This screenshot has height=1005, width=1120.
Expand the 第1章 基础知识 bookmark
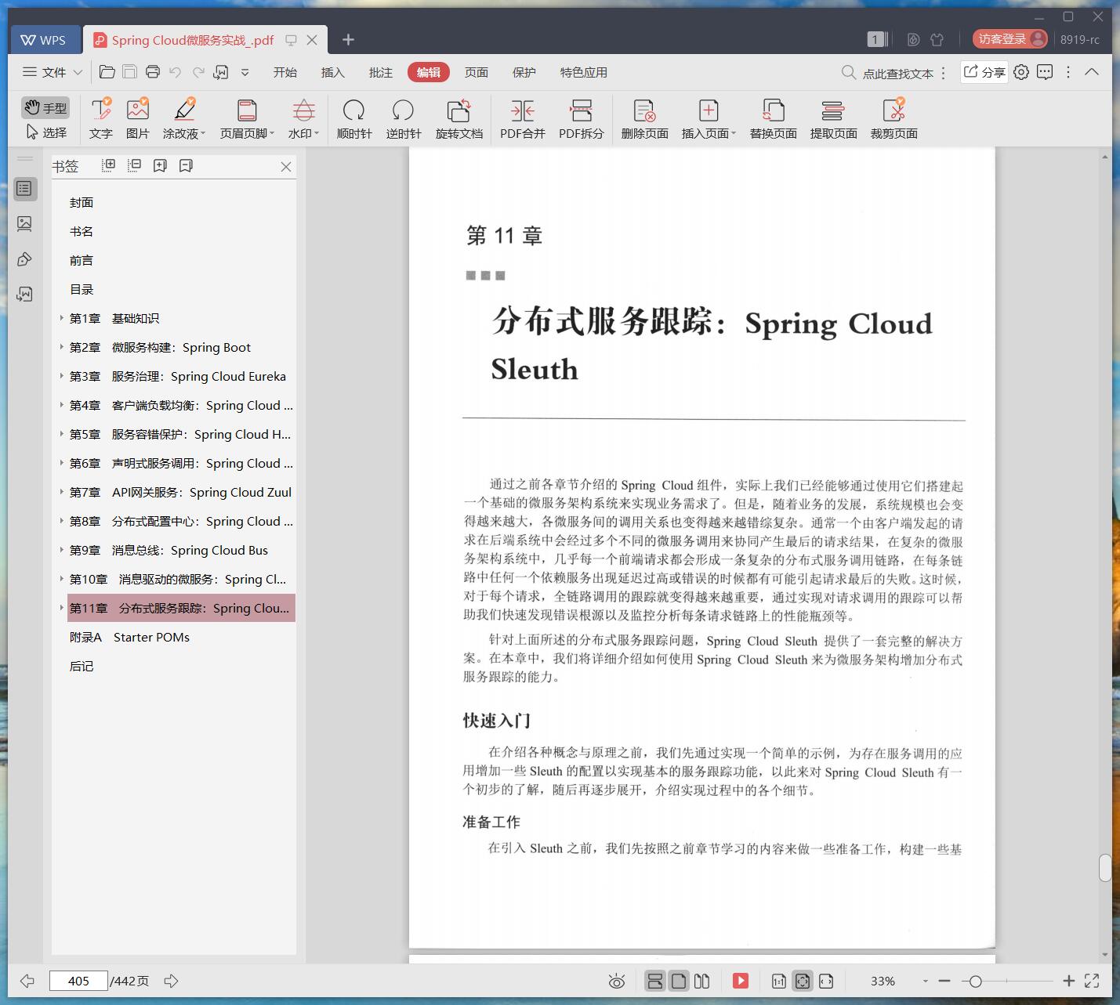[x=62, y=318]
